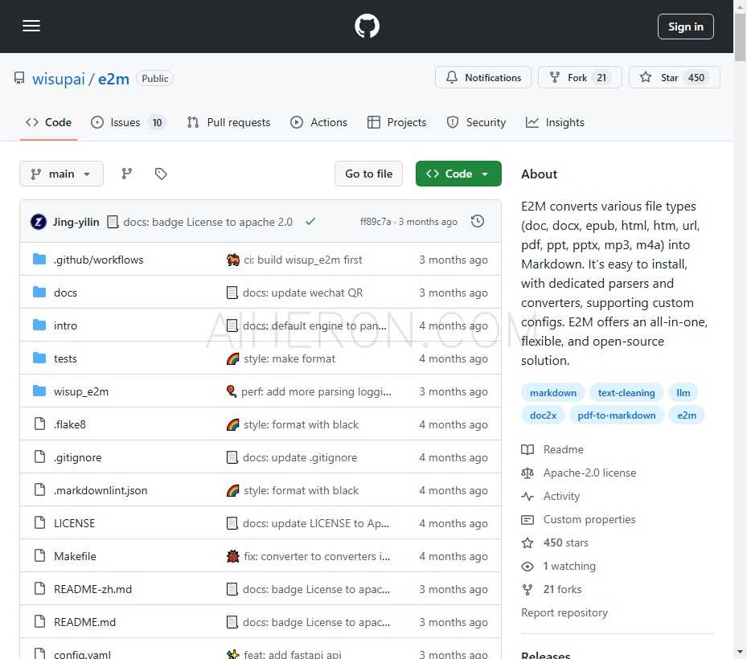The width and height of the screenshot is (747, 659).
Task: Open the Insights tab
Action: tap(555, 122)
